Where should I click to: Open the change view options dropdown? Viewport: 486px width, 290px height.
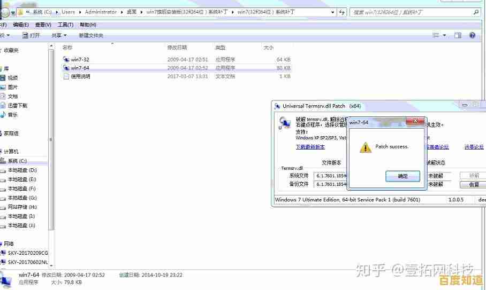pos(444,36)
